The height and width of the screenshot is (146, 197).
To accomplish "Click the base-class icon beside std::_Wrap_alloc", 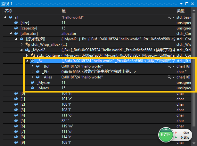I will pyautogui.click(x=28, y=45).
